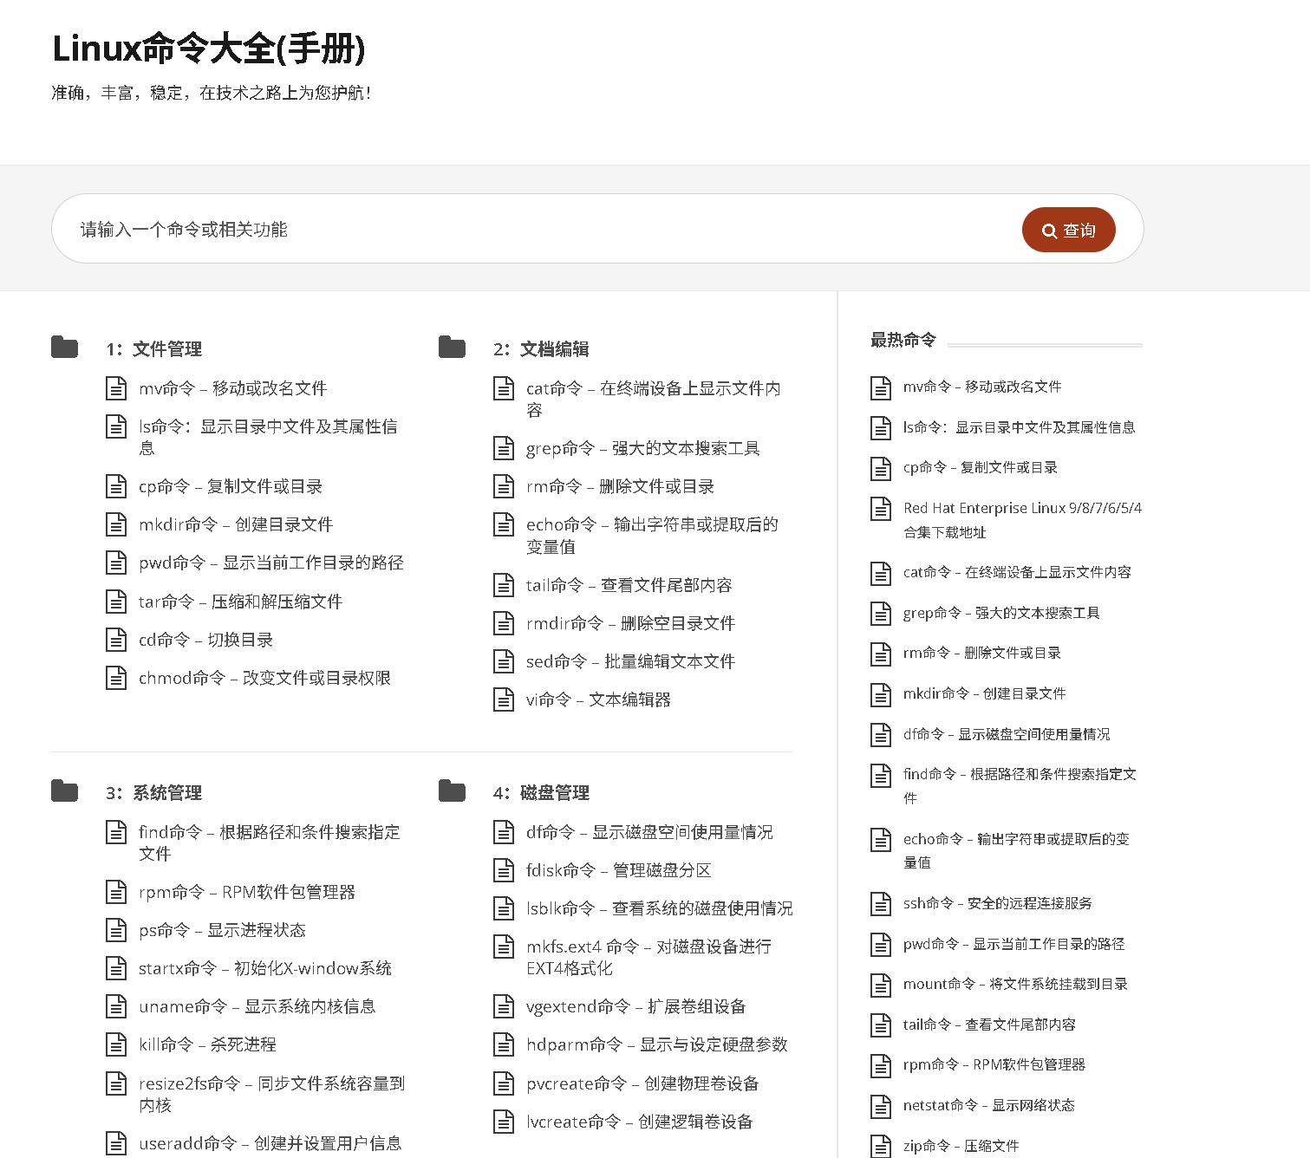The height and width of the screenshot is (1158, 1310).
Task: Open the 1: 文件管理 category heading
Action: [154, 348]
